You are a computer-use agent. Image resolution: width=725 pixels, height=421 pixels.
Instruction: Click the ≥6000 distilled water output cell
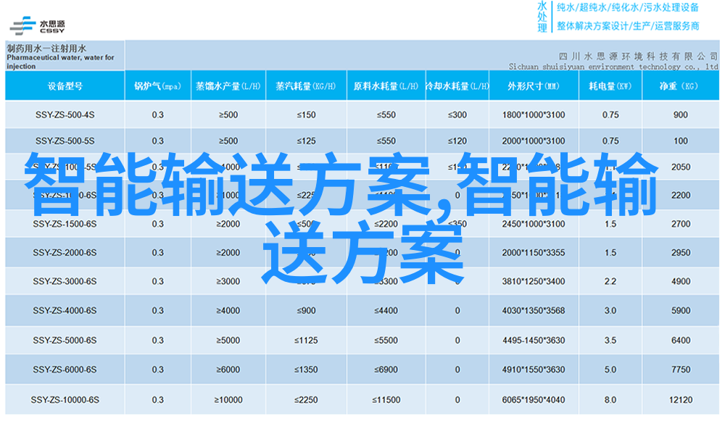point(228,370)
